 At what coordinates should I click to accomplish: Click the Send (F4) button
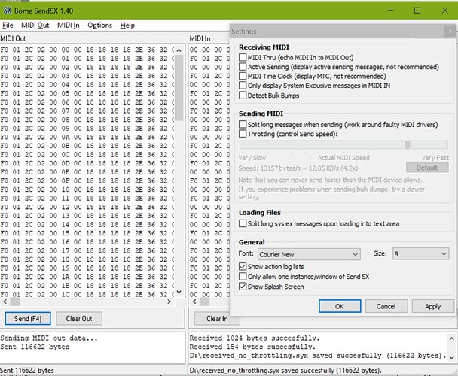(28, 318)
